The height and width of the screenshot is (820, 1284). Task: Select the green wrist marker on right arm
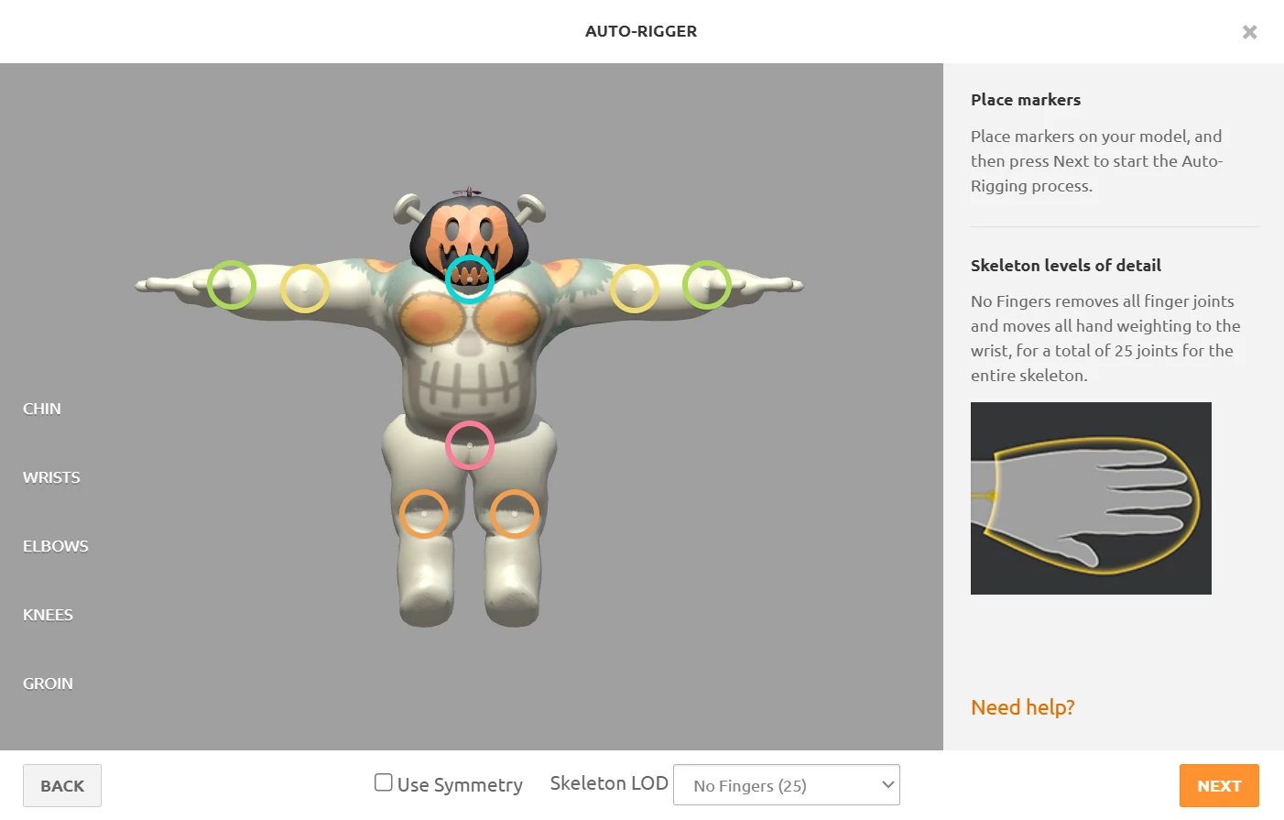coord(707,285)
